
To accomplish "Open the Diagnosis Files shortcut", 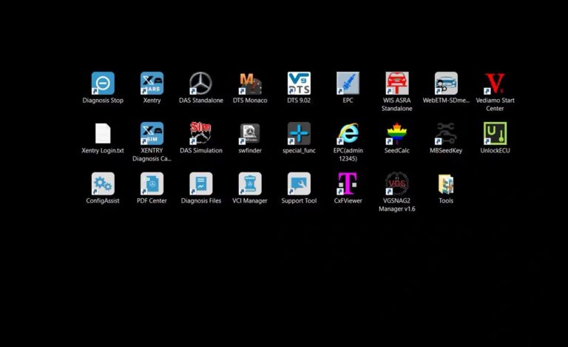I will [200, 183].
